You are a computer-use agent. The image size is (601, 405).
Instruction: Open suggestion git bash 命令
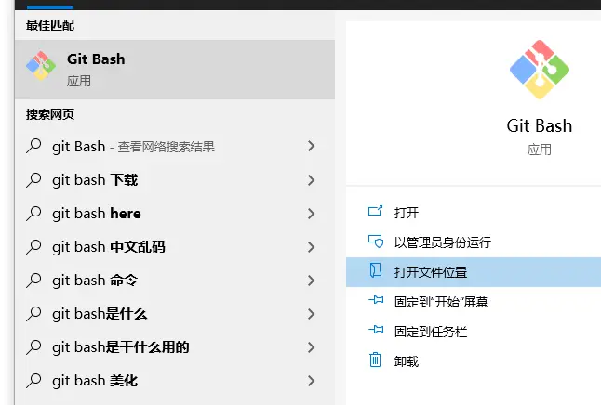(x=175, y=281)
